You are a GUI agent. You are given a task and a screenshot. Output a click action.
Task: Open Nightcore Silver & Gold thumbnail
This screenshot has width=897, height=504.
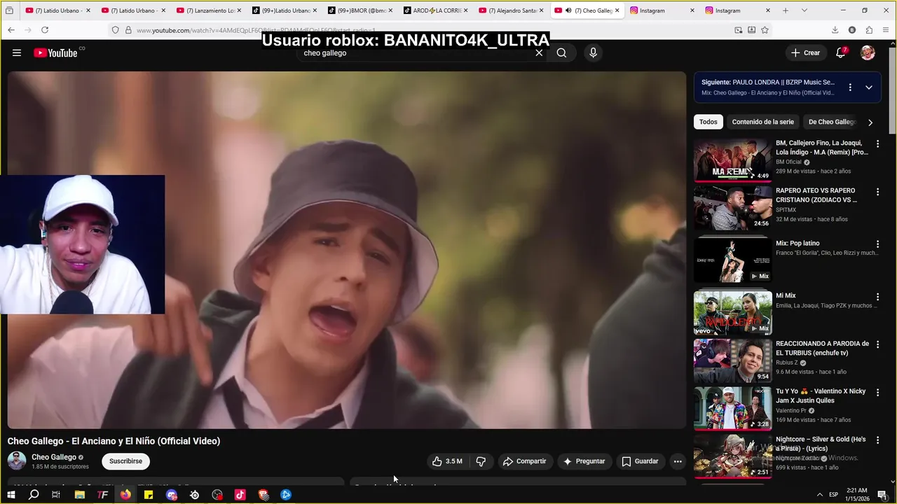(x=732, y=457)
